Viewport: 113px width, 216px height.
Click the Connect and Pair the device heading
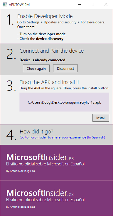click(52, 51)
